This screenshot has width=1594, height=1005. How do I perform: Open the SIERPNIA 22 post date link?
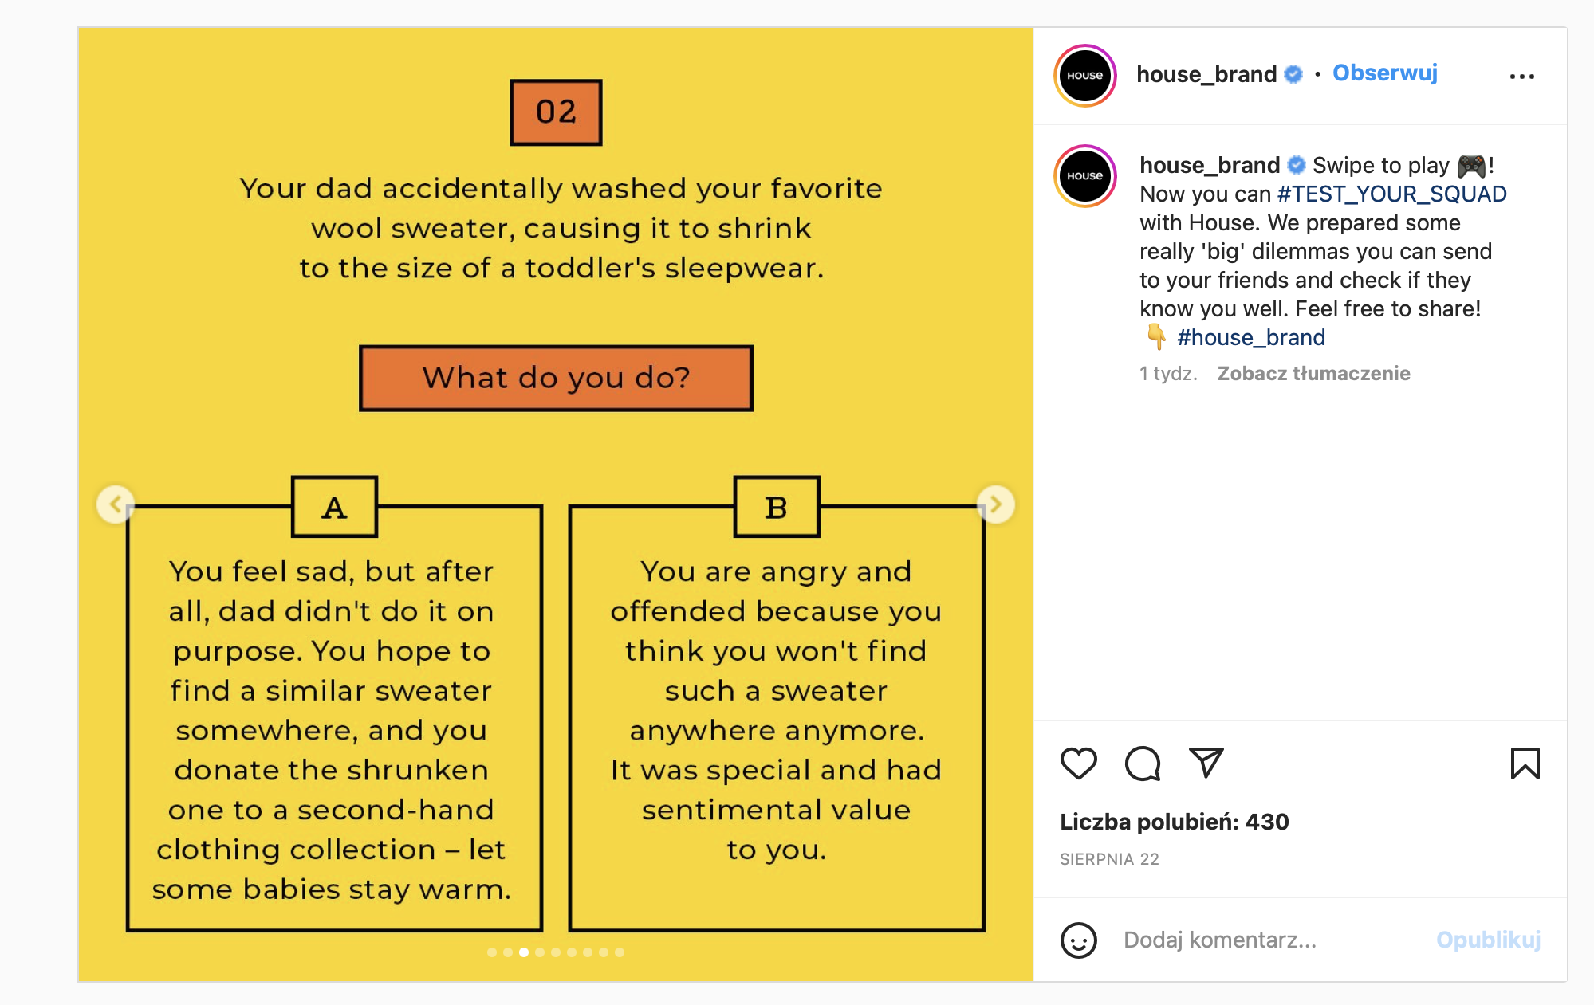pos(1109,859)
